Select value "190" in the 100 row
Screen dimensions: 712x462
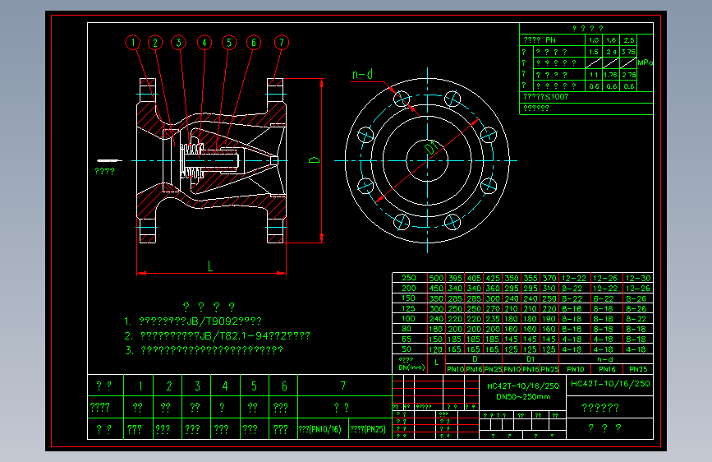pos(549,319)
